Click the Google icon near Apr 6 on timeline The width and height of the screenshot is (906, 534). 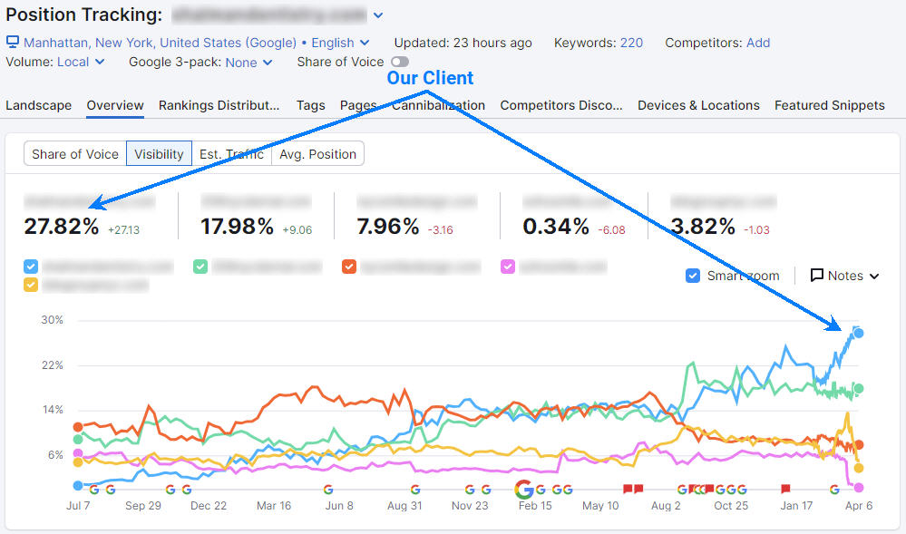[x=833, y=489]
